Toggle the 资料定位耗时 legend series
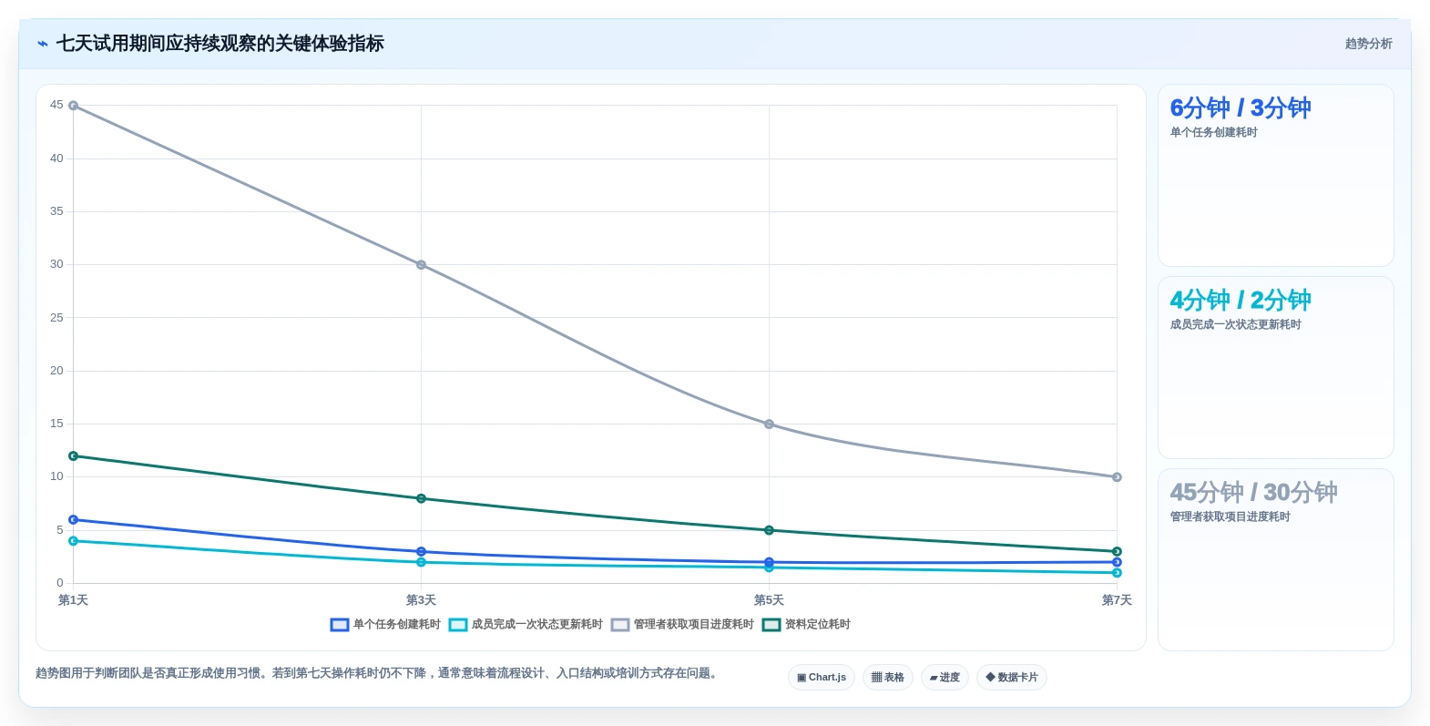Image resolution: width=1430 pixels, height=726 pixels. [806, 625]
